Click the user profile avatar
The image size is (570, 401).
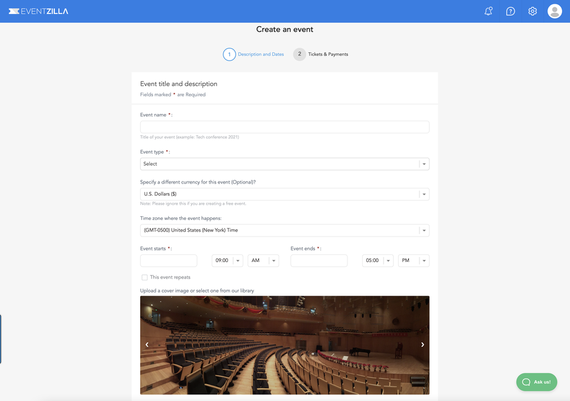pyautogui.click(x=554, y=10)
